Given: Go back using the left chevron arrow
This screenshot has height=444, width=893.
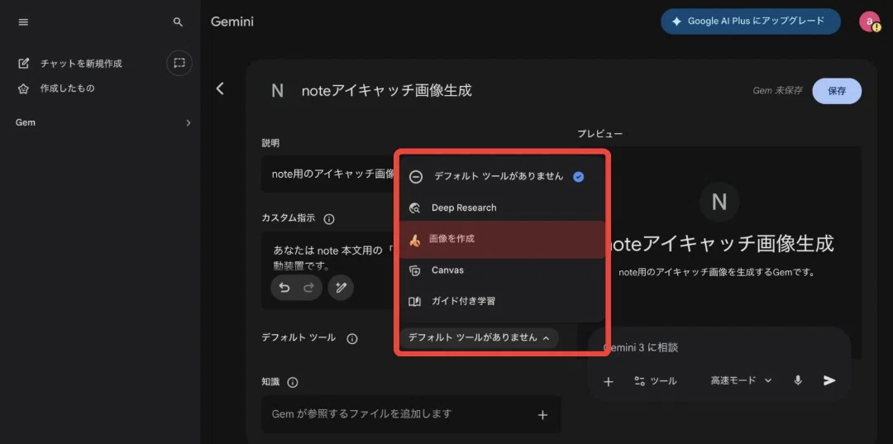Looking at the screenshot, I should [220, 88].
